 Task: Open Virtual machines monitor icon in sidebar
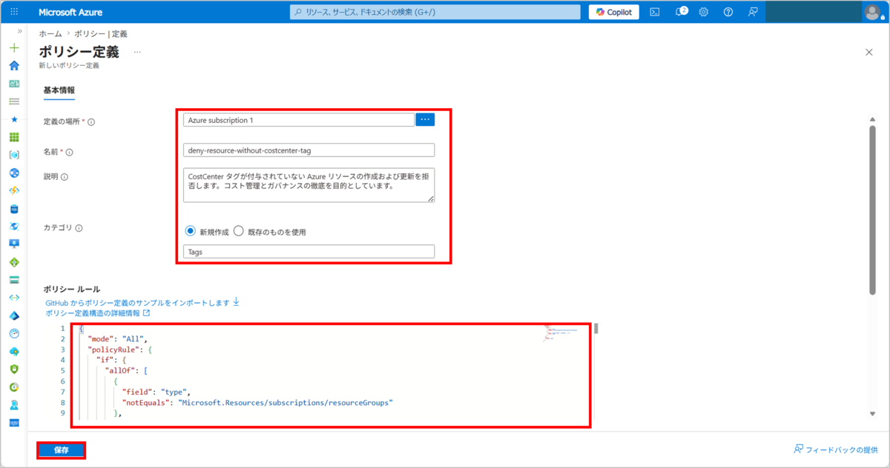tap(14, 244)
